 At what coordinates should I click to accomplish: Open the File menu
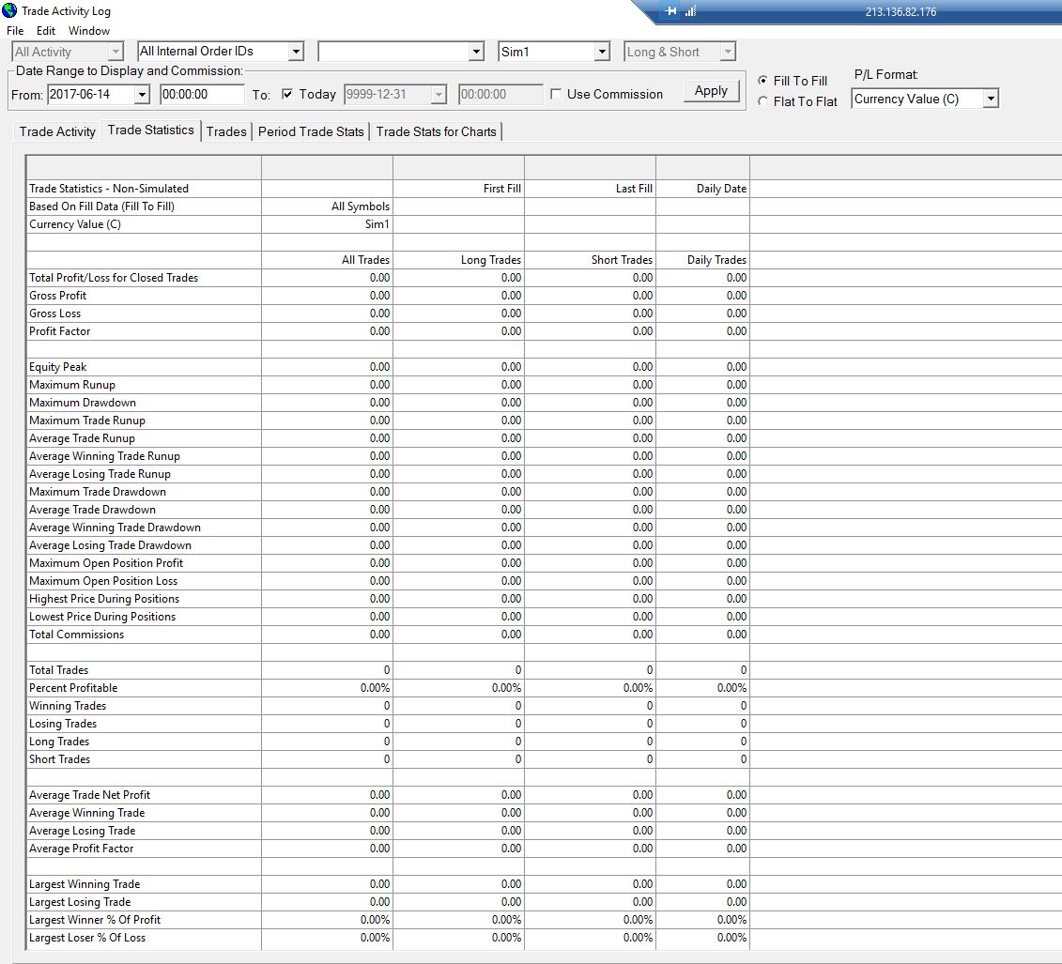(15, 30)
